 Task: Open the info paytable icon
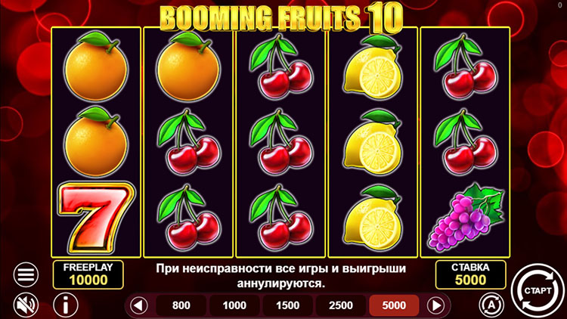66,305
